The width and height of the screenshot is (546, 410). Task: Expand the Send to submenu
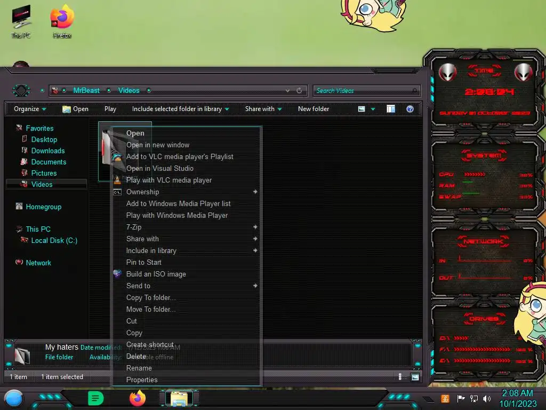coord(186,286)
